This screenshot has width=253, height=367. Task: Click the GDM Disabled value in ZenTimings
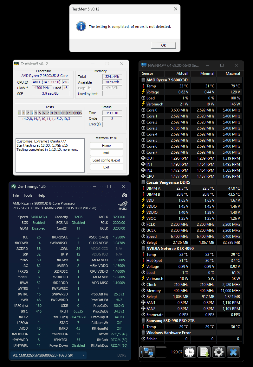[39, 228]
